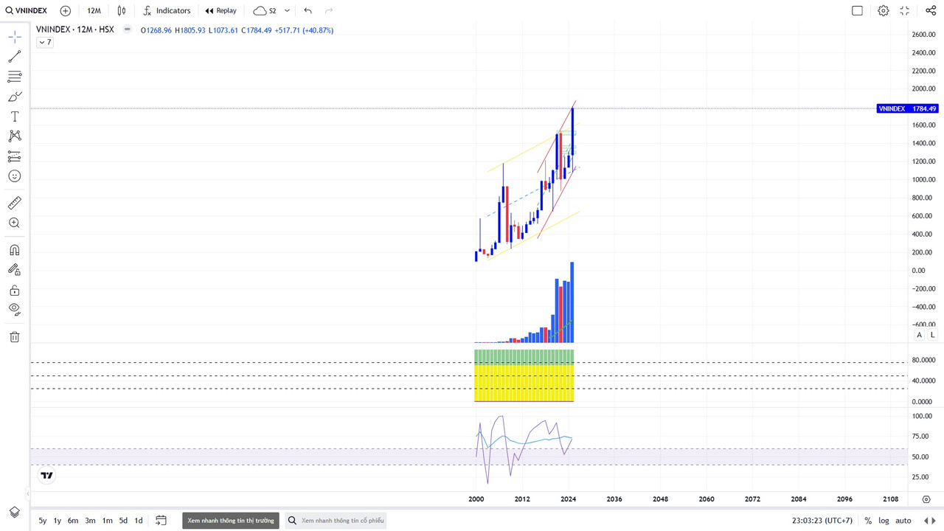Viewport: 944px width, 531px height.
Task: Toggle auto scale with the A button
Action: pyautogui.click(x=919, y=335)
